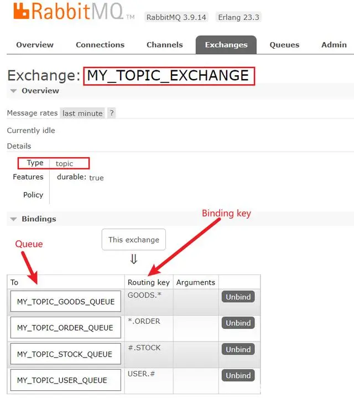Click the 'Details' subsection label
Viewport: 354px width, 398px height.
click(19, 146)
